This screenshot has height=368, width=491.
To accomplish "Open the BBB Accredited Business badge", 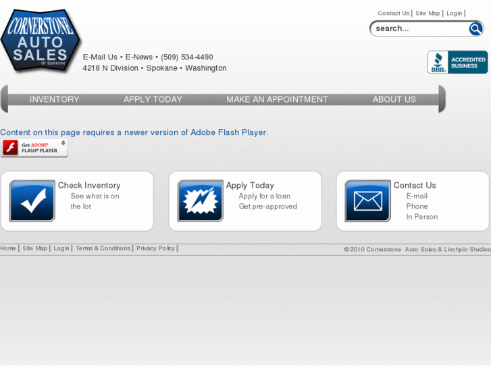I will (x=457, y=62).
